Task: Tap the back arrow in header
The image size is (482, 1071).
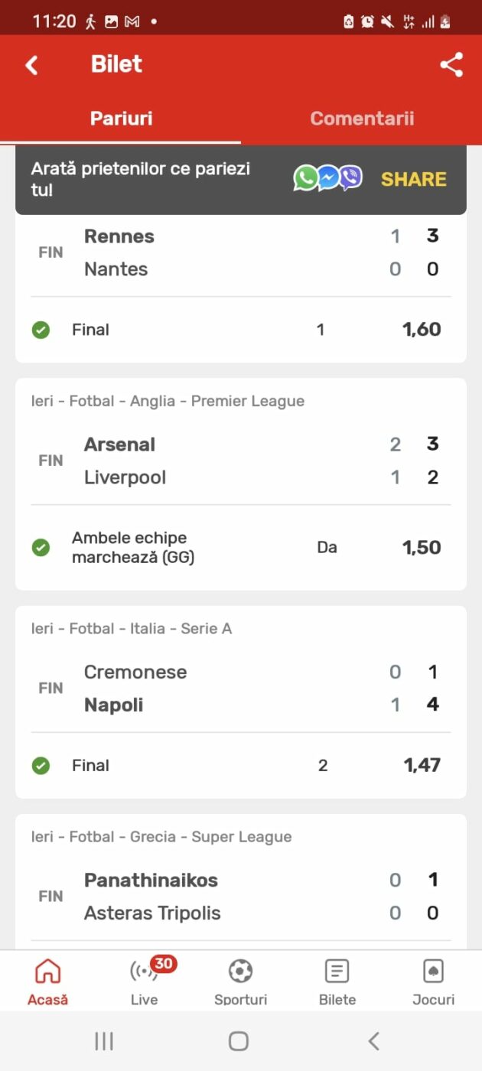Action: coord(31,65)
